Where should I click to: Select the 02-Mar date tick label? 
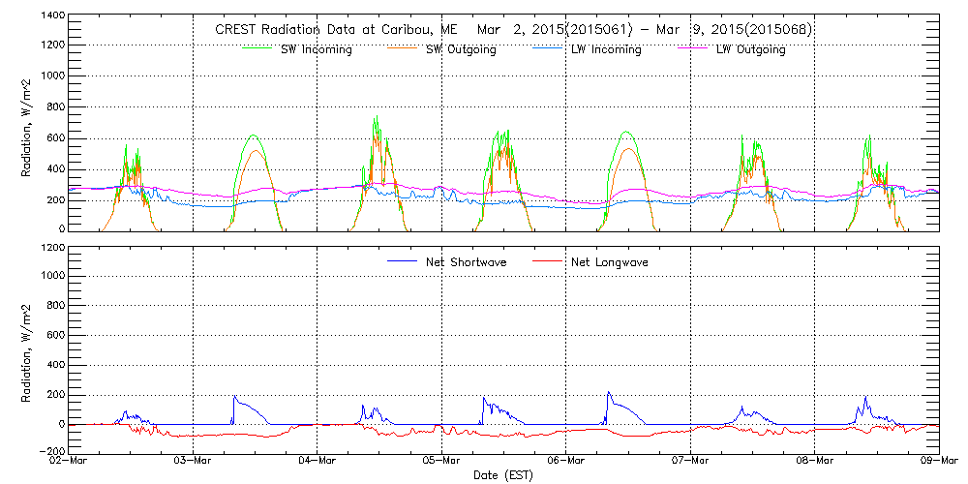point(69,462)
